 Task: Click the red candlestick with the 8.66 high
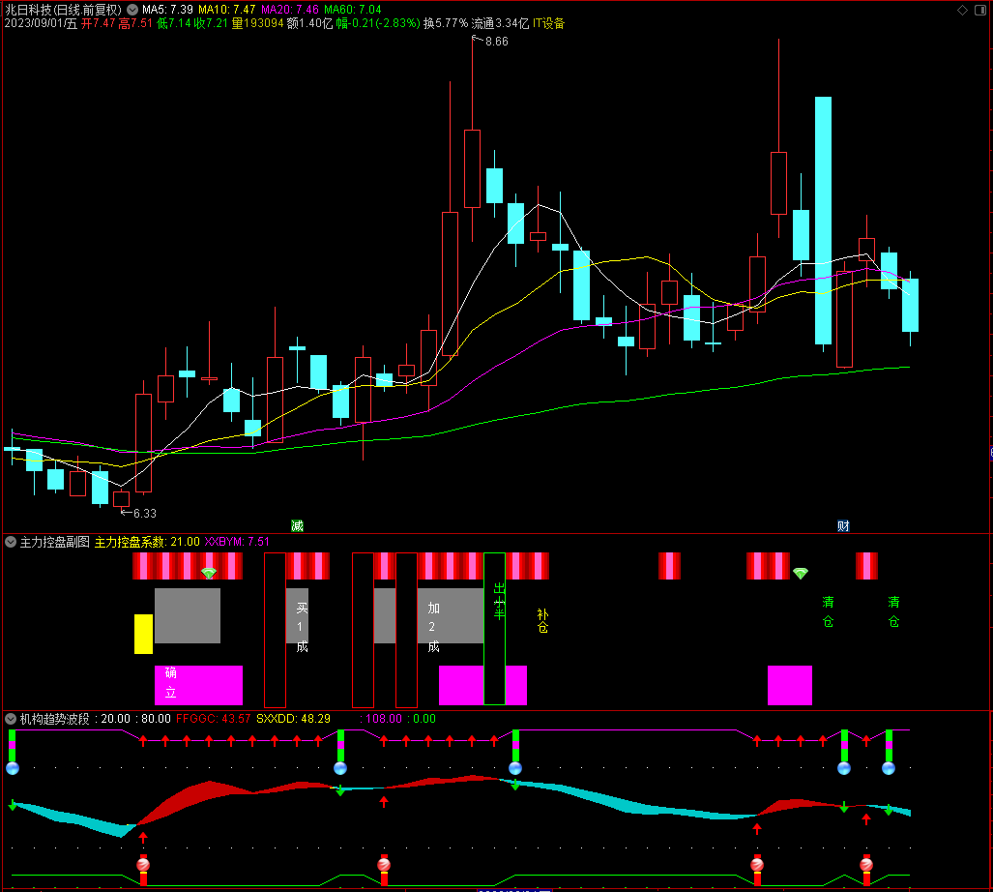[x=472, y=168]
